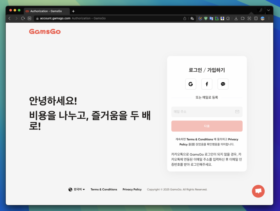Click the share icon in address bar
280x211 pixels.
coord(185,18)
